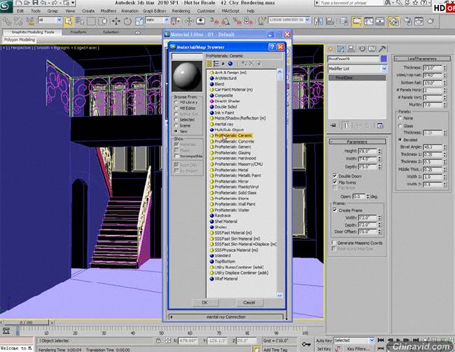This screenshot has width=455, height=352.
Task: Click OK in Material/Map Browser
Action: tap(205, 302)
